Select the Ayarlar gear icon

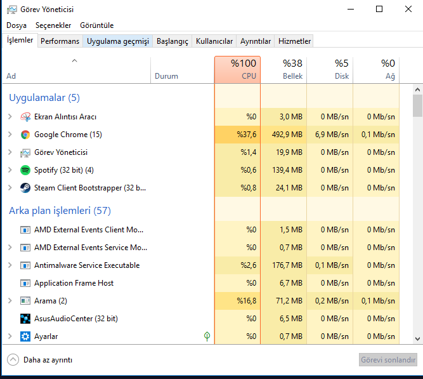tap(25, 336)
